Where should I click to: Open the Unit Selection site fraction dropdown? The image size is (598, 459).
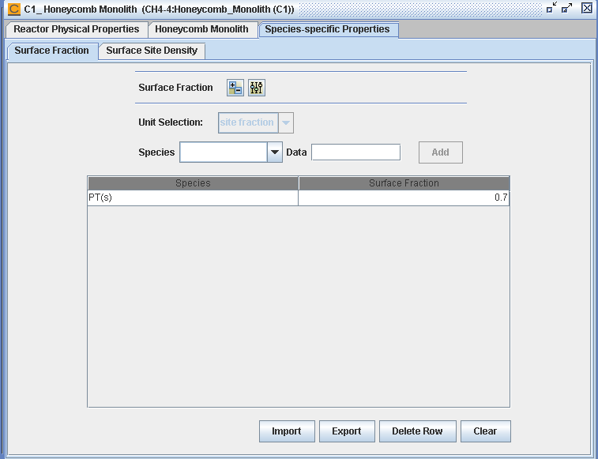pos(256,122)
